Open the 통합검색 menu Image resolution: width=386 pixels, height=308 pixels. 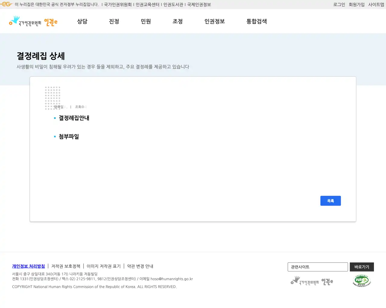256,21
